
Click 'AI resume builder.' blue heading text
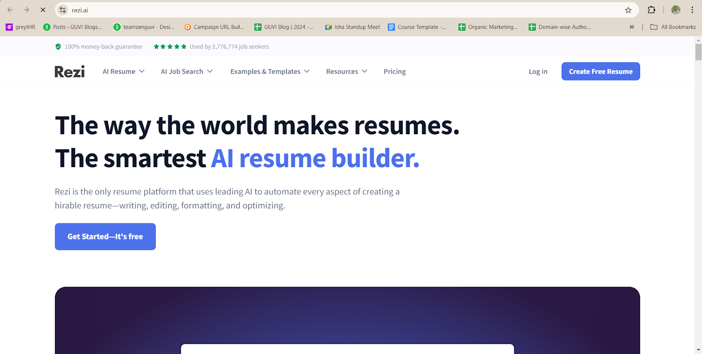(x=315, y=158)
